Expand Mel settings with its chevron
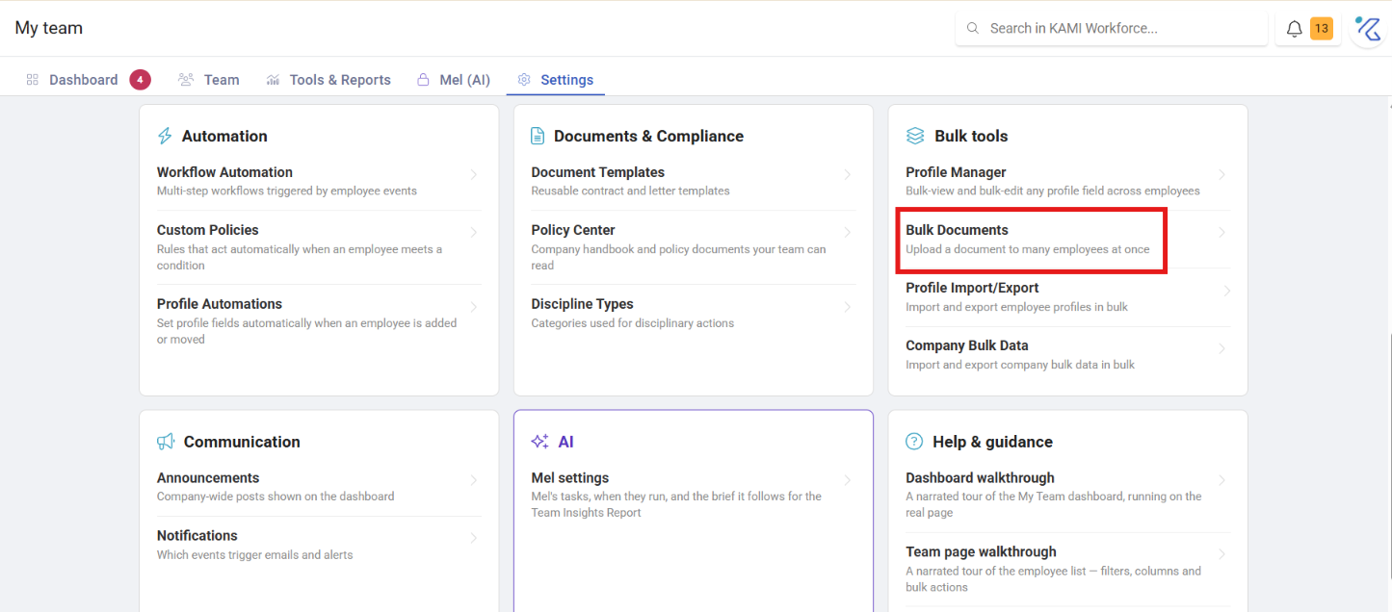Viewport: 1392px width, 612px height. 848,480
